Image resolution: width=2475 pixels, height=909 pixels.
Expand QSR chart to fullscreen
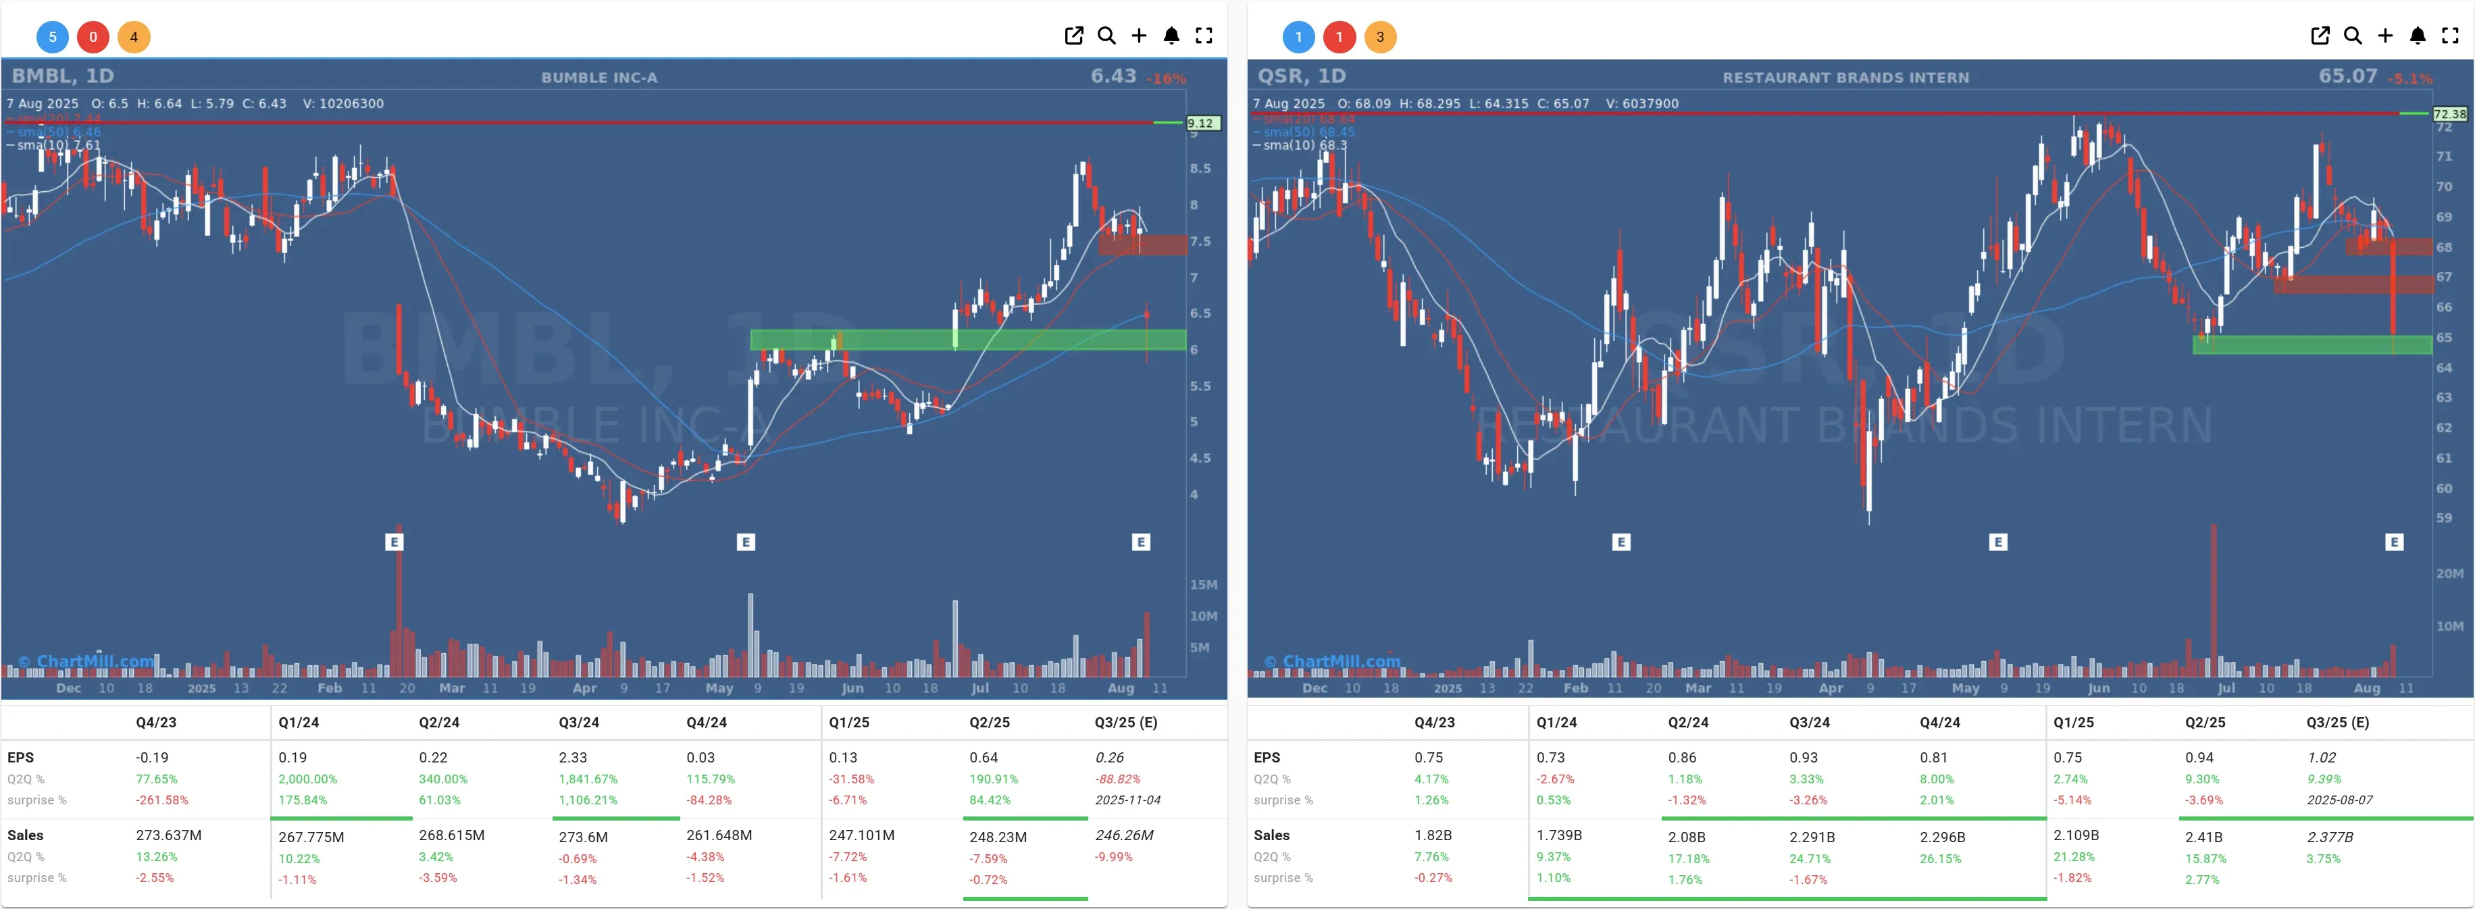(x=2450, y=36)
